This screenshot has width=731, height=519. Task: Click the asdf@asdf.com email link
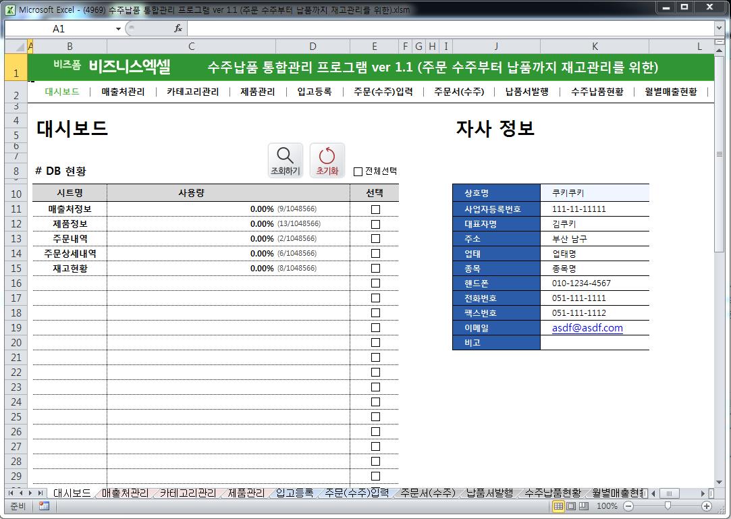tap(587, 328)
